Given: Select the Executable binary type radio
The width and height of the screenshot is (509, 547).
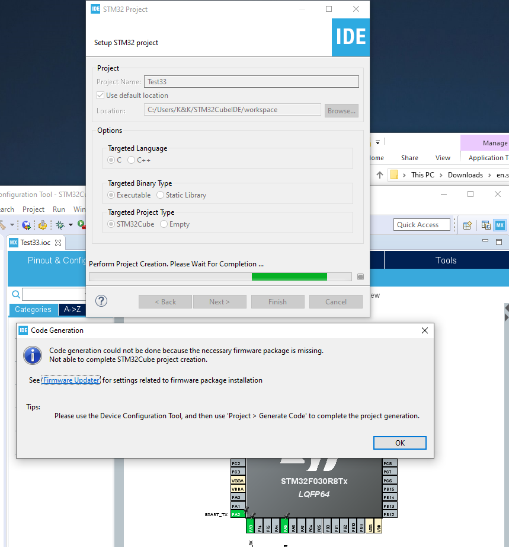Looking at the screenshot, I should (x=111, y=195).
